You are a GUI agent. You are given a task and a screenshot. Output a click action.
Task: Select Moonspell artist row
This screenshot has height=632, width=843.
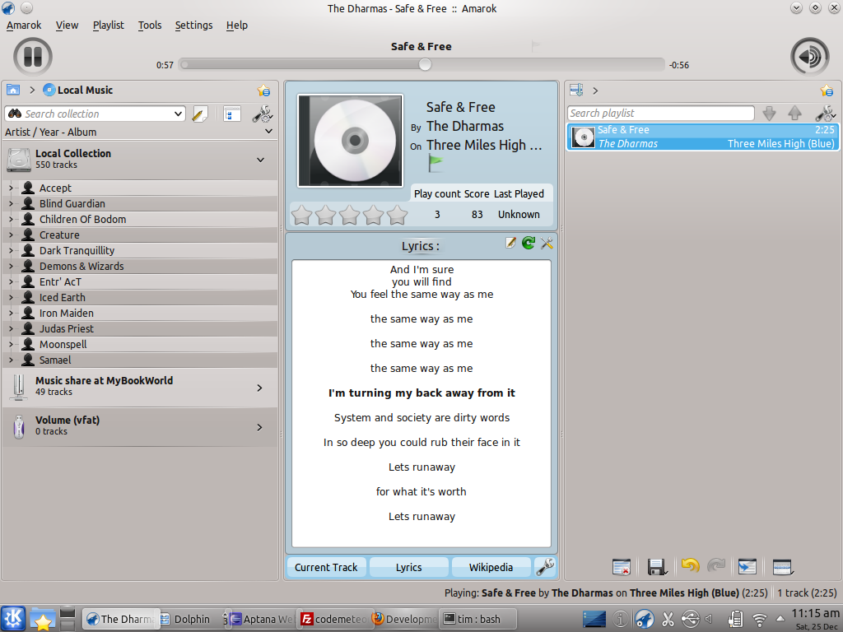[141, 344]
